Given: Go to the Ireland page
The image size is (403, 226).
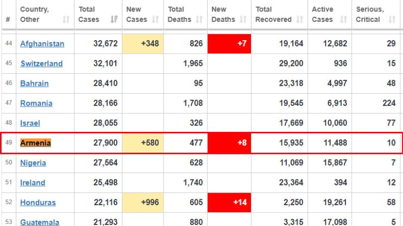Looking at the screenshot, I should [x=33, y=183].
